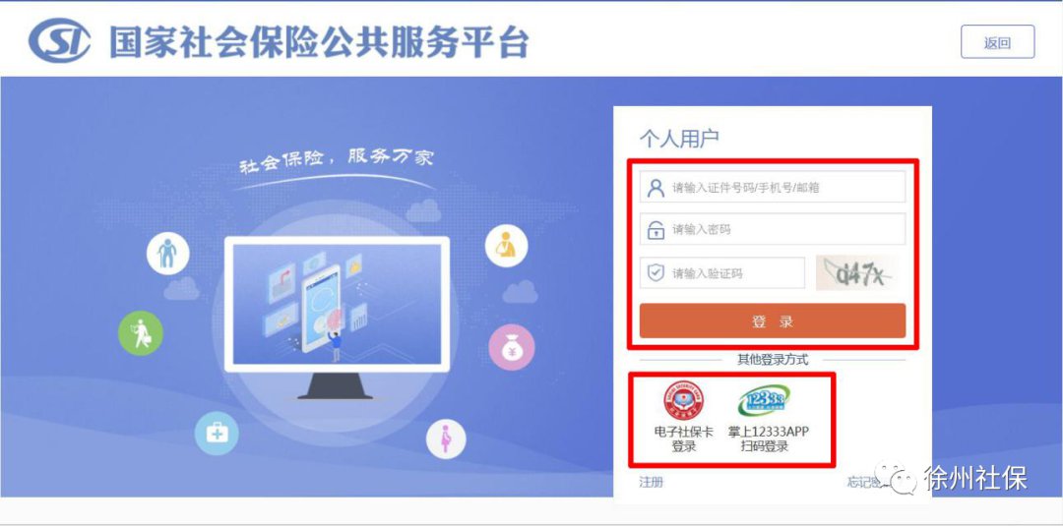
Task: Click the green briefcase walker icon
Action: point(141,333)
